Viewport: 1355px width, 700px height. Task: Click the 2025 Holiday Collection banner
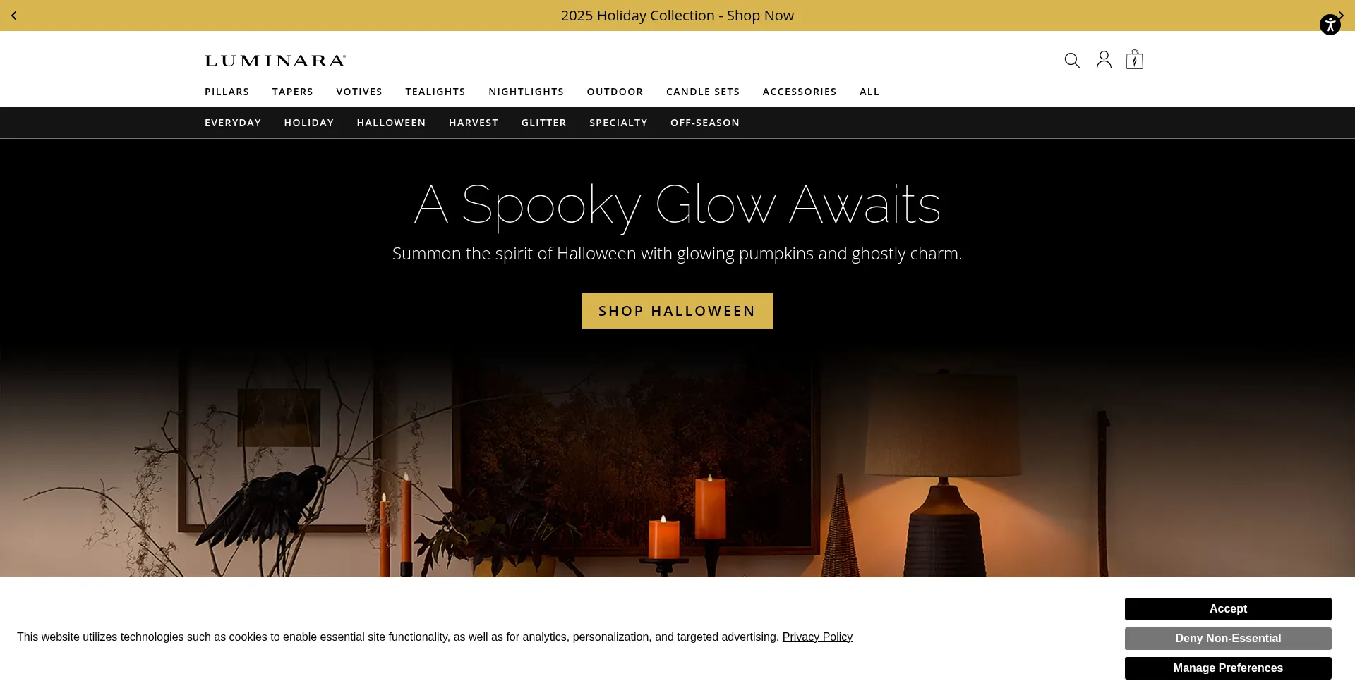(x=677, y=16)
